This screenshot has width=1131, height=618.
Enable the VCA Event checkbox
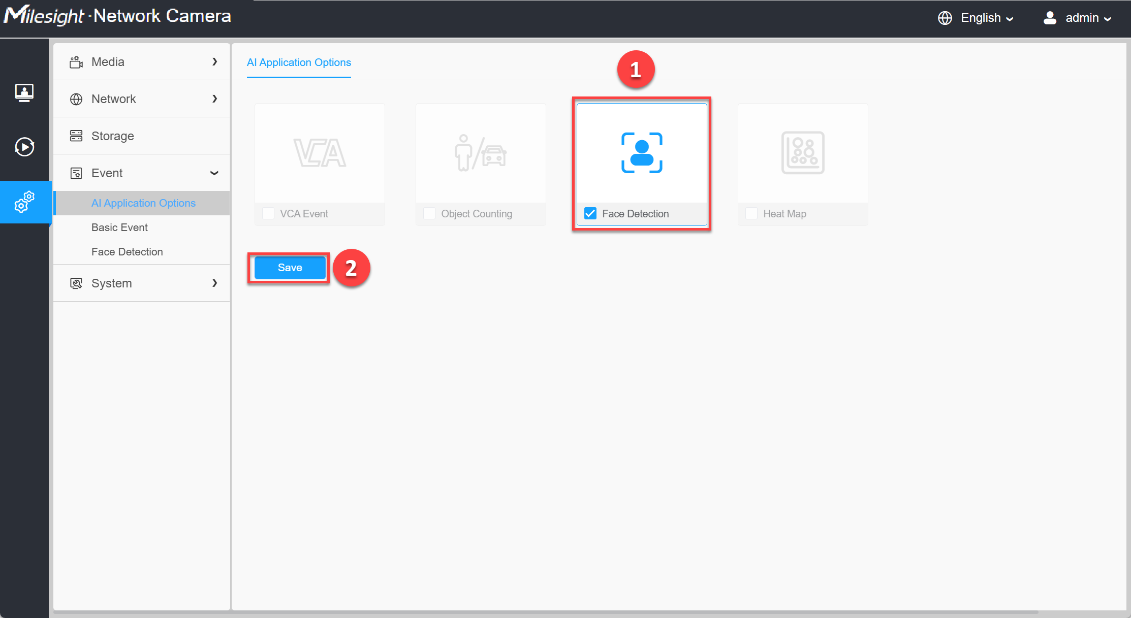pos(268,213)
